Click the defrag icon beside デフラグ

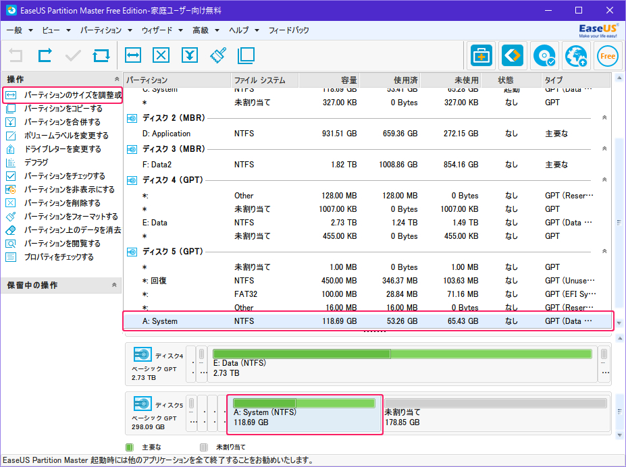(11, 163)
